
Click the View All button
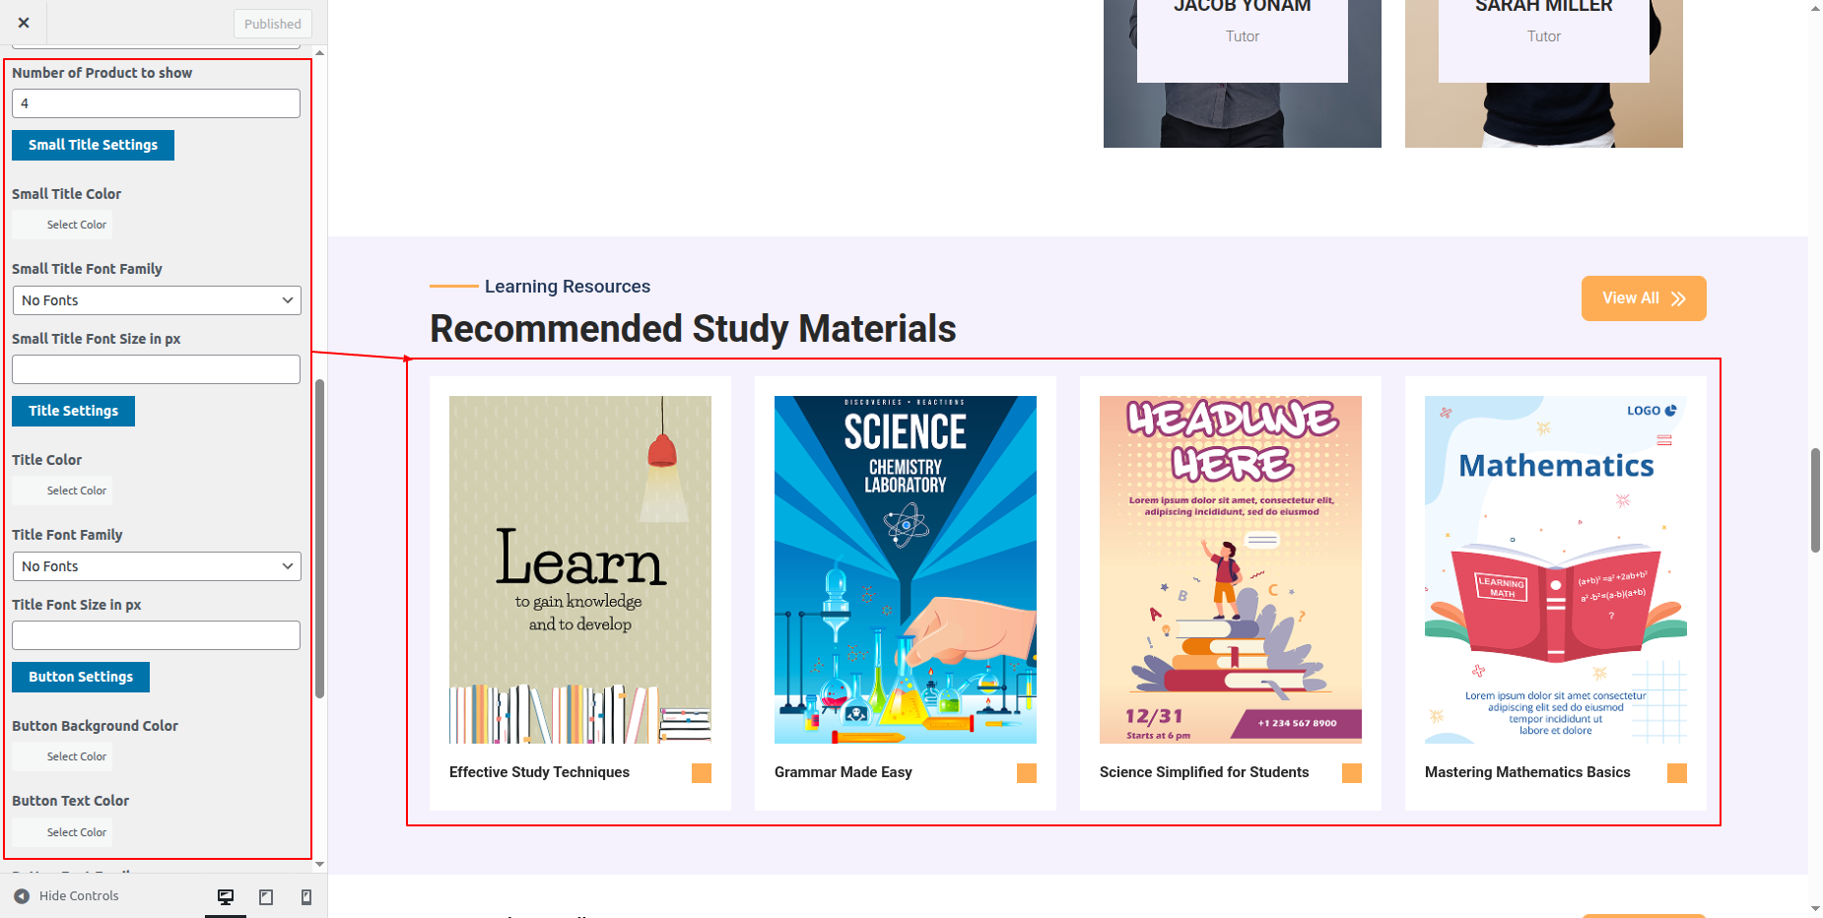click(x=1644, y=298)
